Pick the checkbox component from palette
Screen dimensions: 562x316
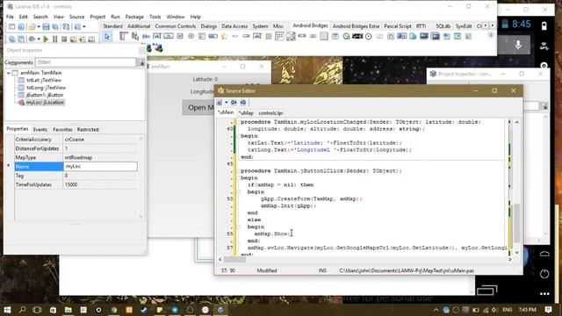pyautogui.click(x=180, y=36)
